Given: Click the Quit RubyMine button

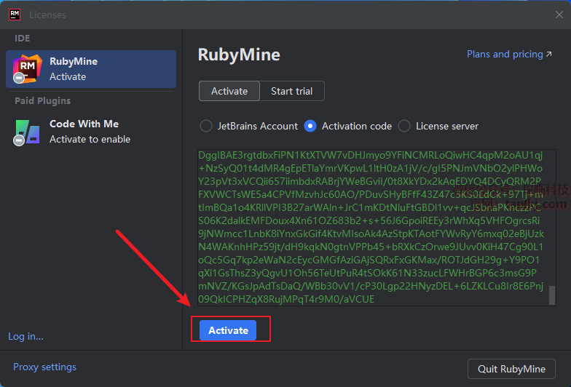Looking at the screenshot, I should [511, 369].
